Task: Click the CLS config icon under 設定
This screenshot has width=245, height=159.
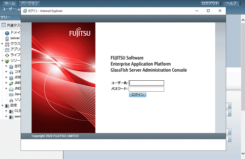Action: [11, 111]
